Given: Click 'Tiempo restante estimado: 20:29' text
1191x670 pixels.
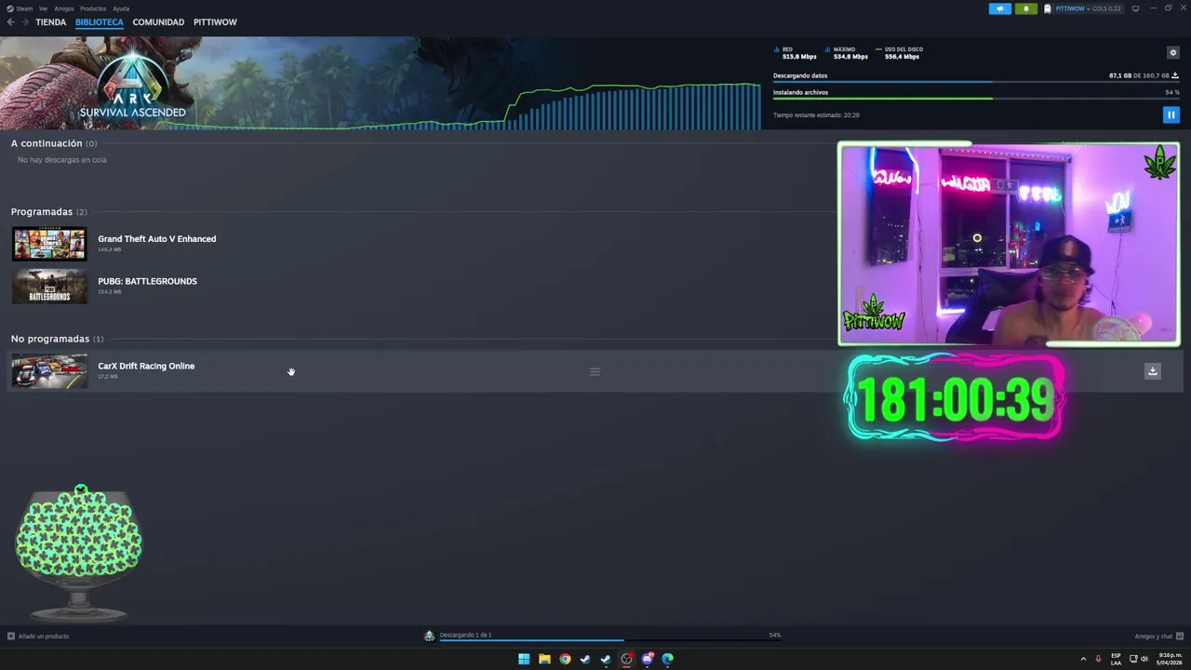Looking at the screenshot, I should (816, 115).
